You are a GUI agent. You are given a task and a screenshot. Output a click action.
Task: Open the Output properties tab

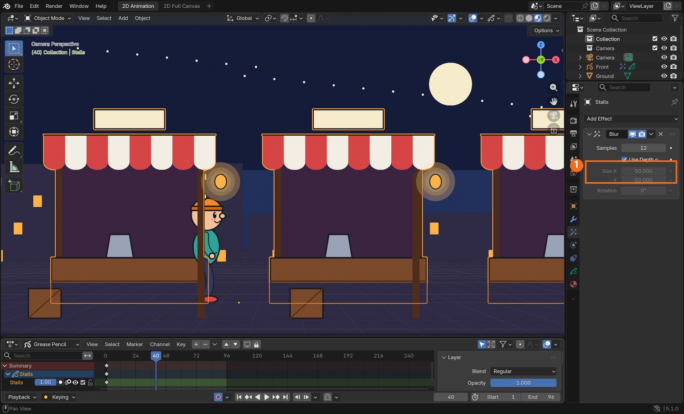coord(574,133)
